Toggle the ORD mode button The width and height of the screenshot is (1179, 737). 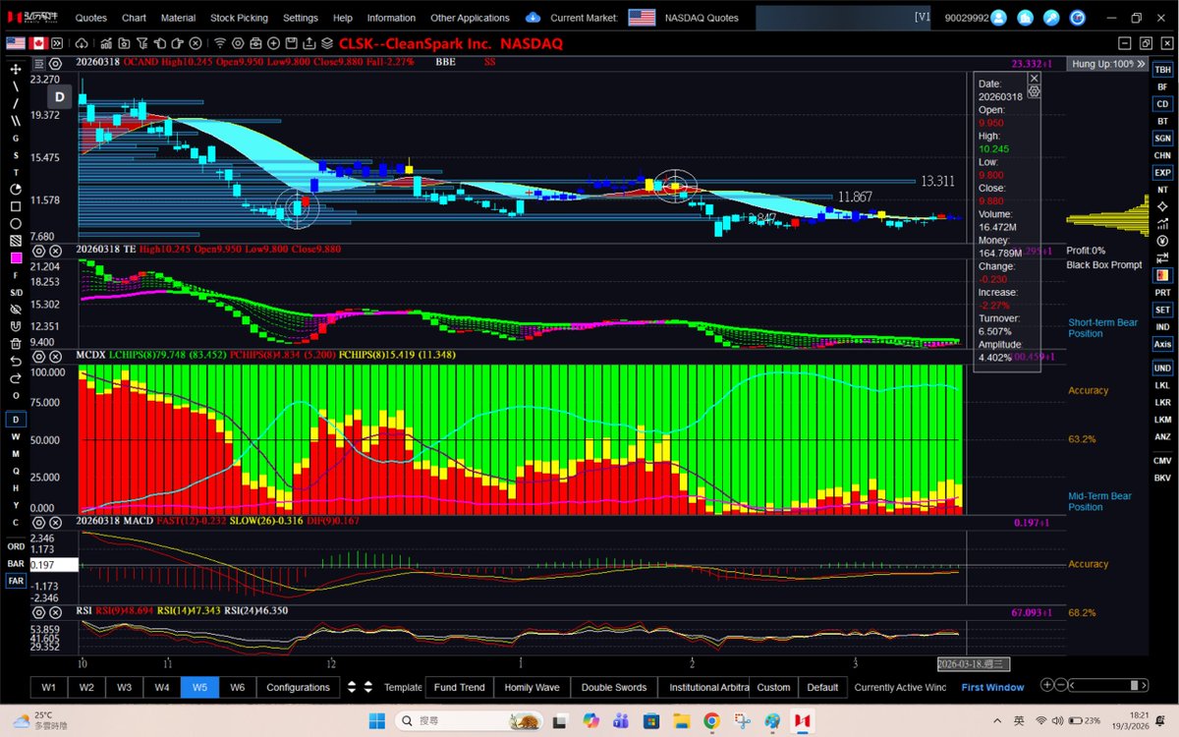(x=16, y=546)
